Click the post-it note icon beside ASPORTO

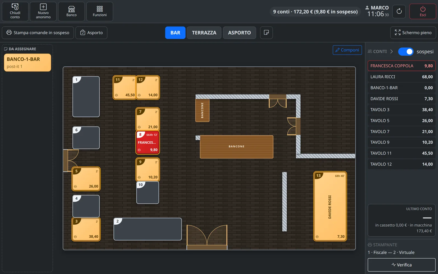click(266, 33)
